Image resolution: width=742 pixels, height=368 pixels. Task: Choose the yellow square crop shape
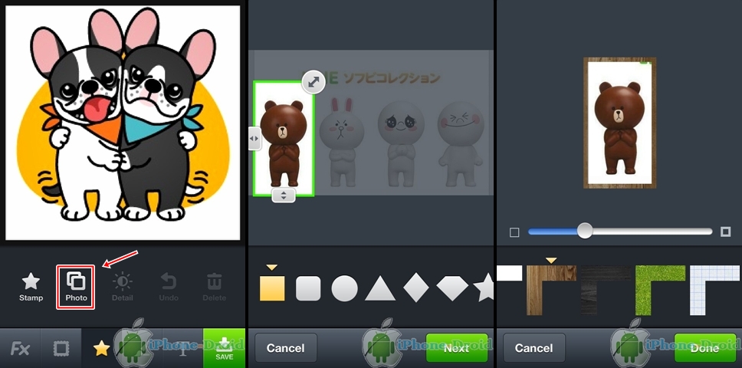(x=272, y=288)
